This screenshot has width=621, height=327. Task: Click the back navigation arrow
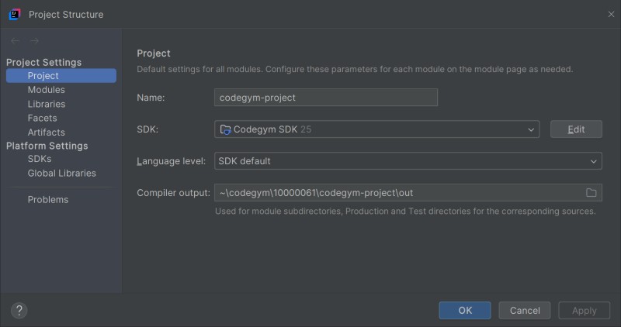point(15,40)
